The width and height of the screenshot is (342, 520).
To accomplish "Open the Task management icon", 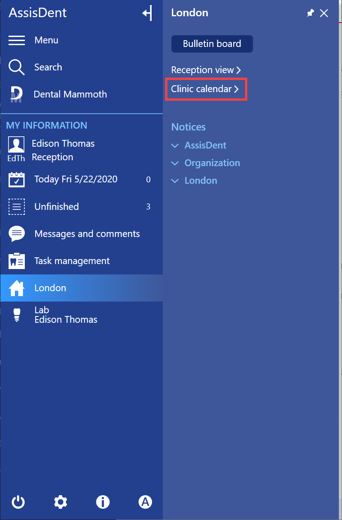I will click(17, 261).
